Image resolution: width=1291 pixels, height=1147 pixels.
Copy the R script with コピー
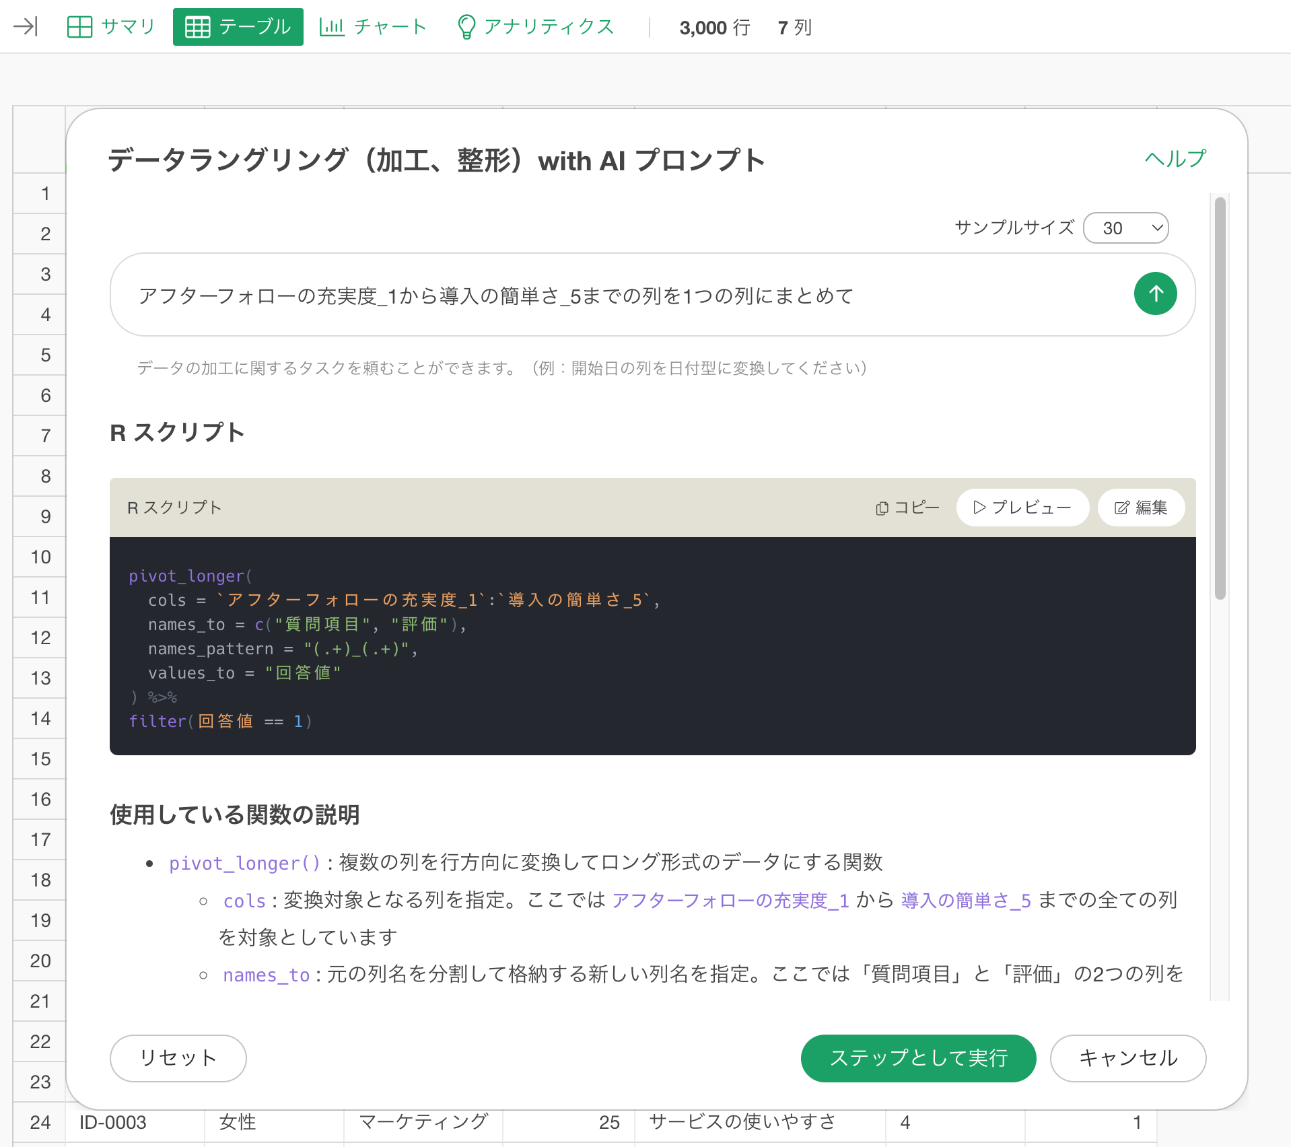907,508
